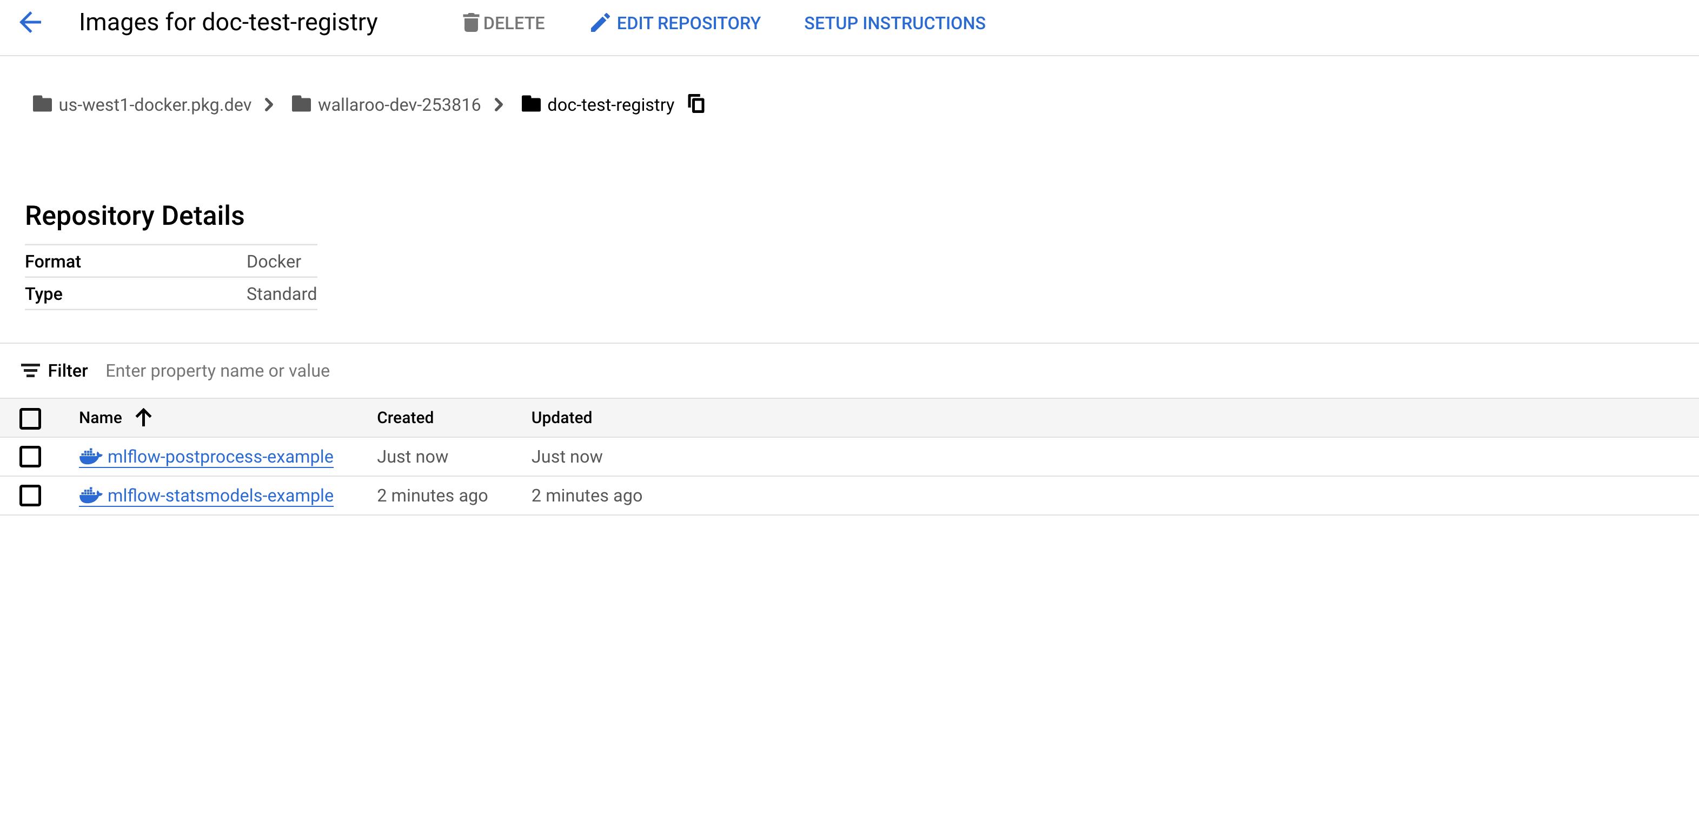Toggle the select-all header checkbox

tap(30, 418)
